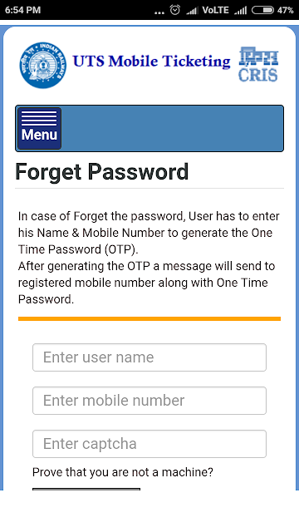Tap the Indian Railways round logo
The width and height of the screenshot is (299, 532).
(42, 65)
